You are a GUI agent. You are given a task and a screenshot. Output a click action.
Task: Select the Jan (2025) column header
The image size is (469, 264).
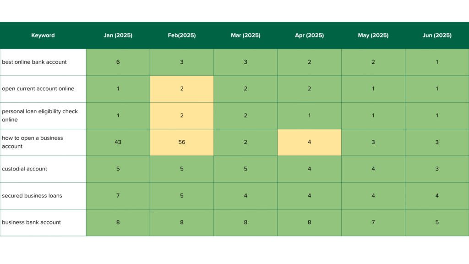[118, 35]
